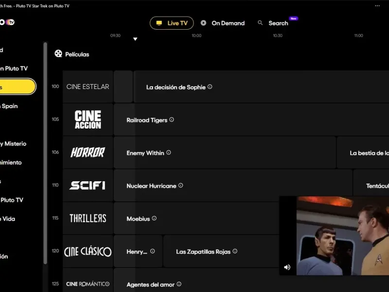389x292 pixels.
Task: Open upcoming Tentácul... program on SciFi
Action: 371,182
